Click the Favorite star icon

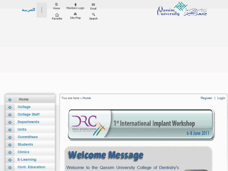pyautogui.click(x=57, y=15)
